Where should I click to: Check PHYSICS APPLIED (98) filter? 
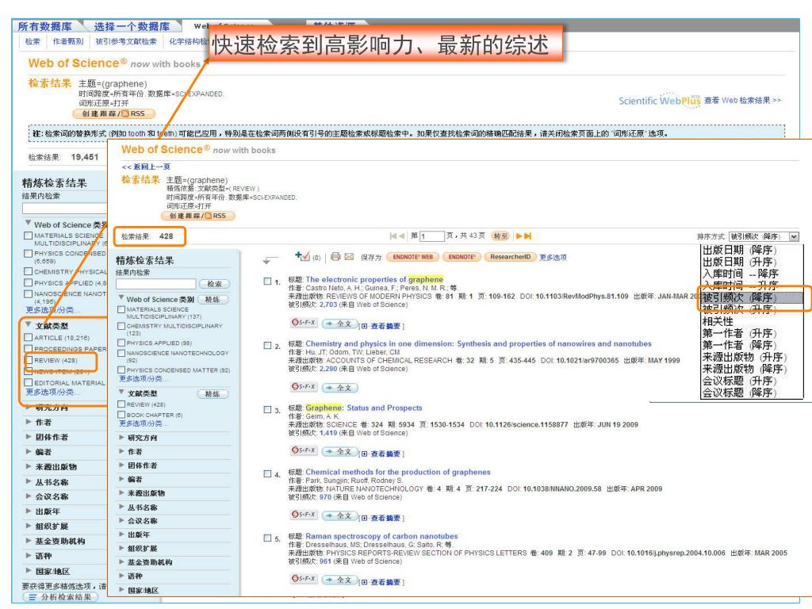coord(121,343)
